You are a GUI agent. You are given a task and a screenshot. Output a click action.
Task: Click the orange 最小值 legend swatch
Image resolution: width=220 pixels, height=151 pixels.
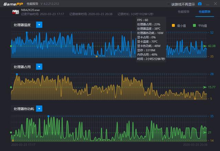(173, 25)
